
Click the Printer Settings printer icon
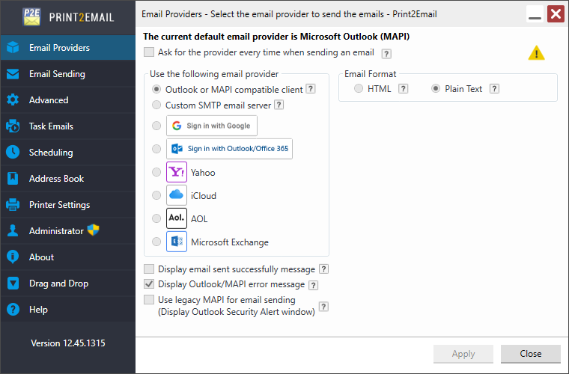13,205
